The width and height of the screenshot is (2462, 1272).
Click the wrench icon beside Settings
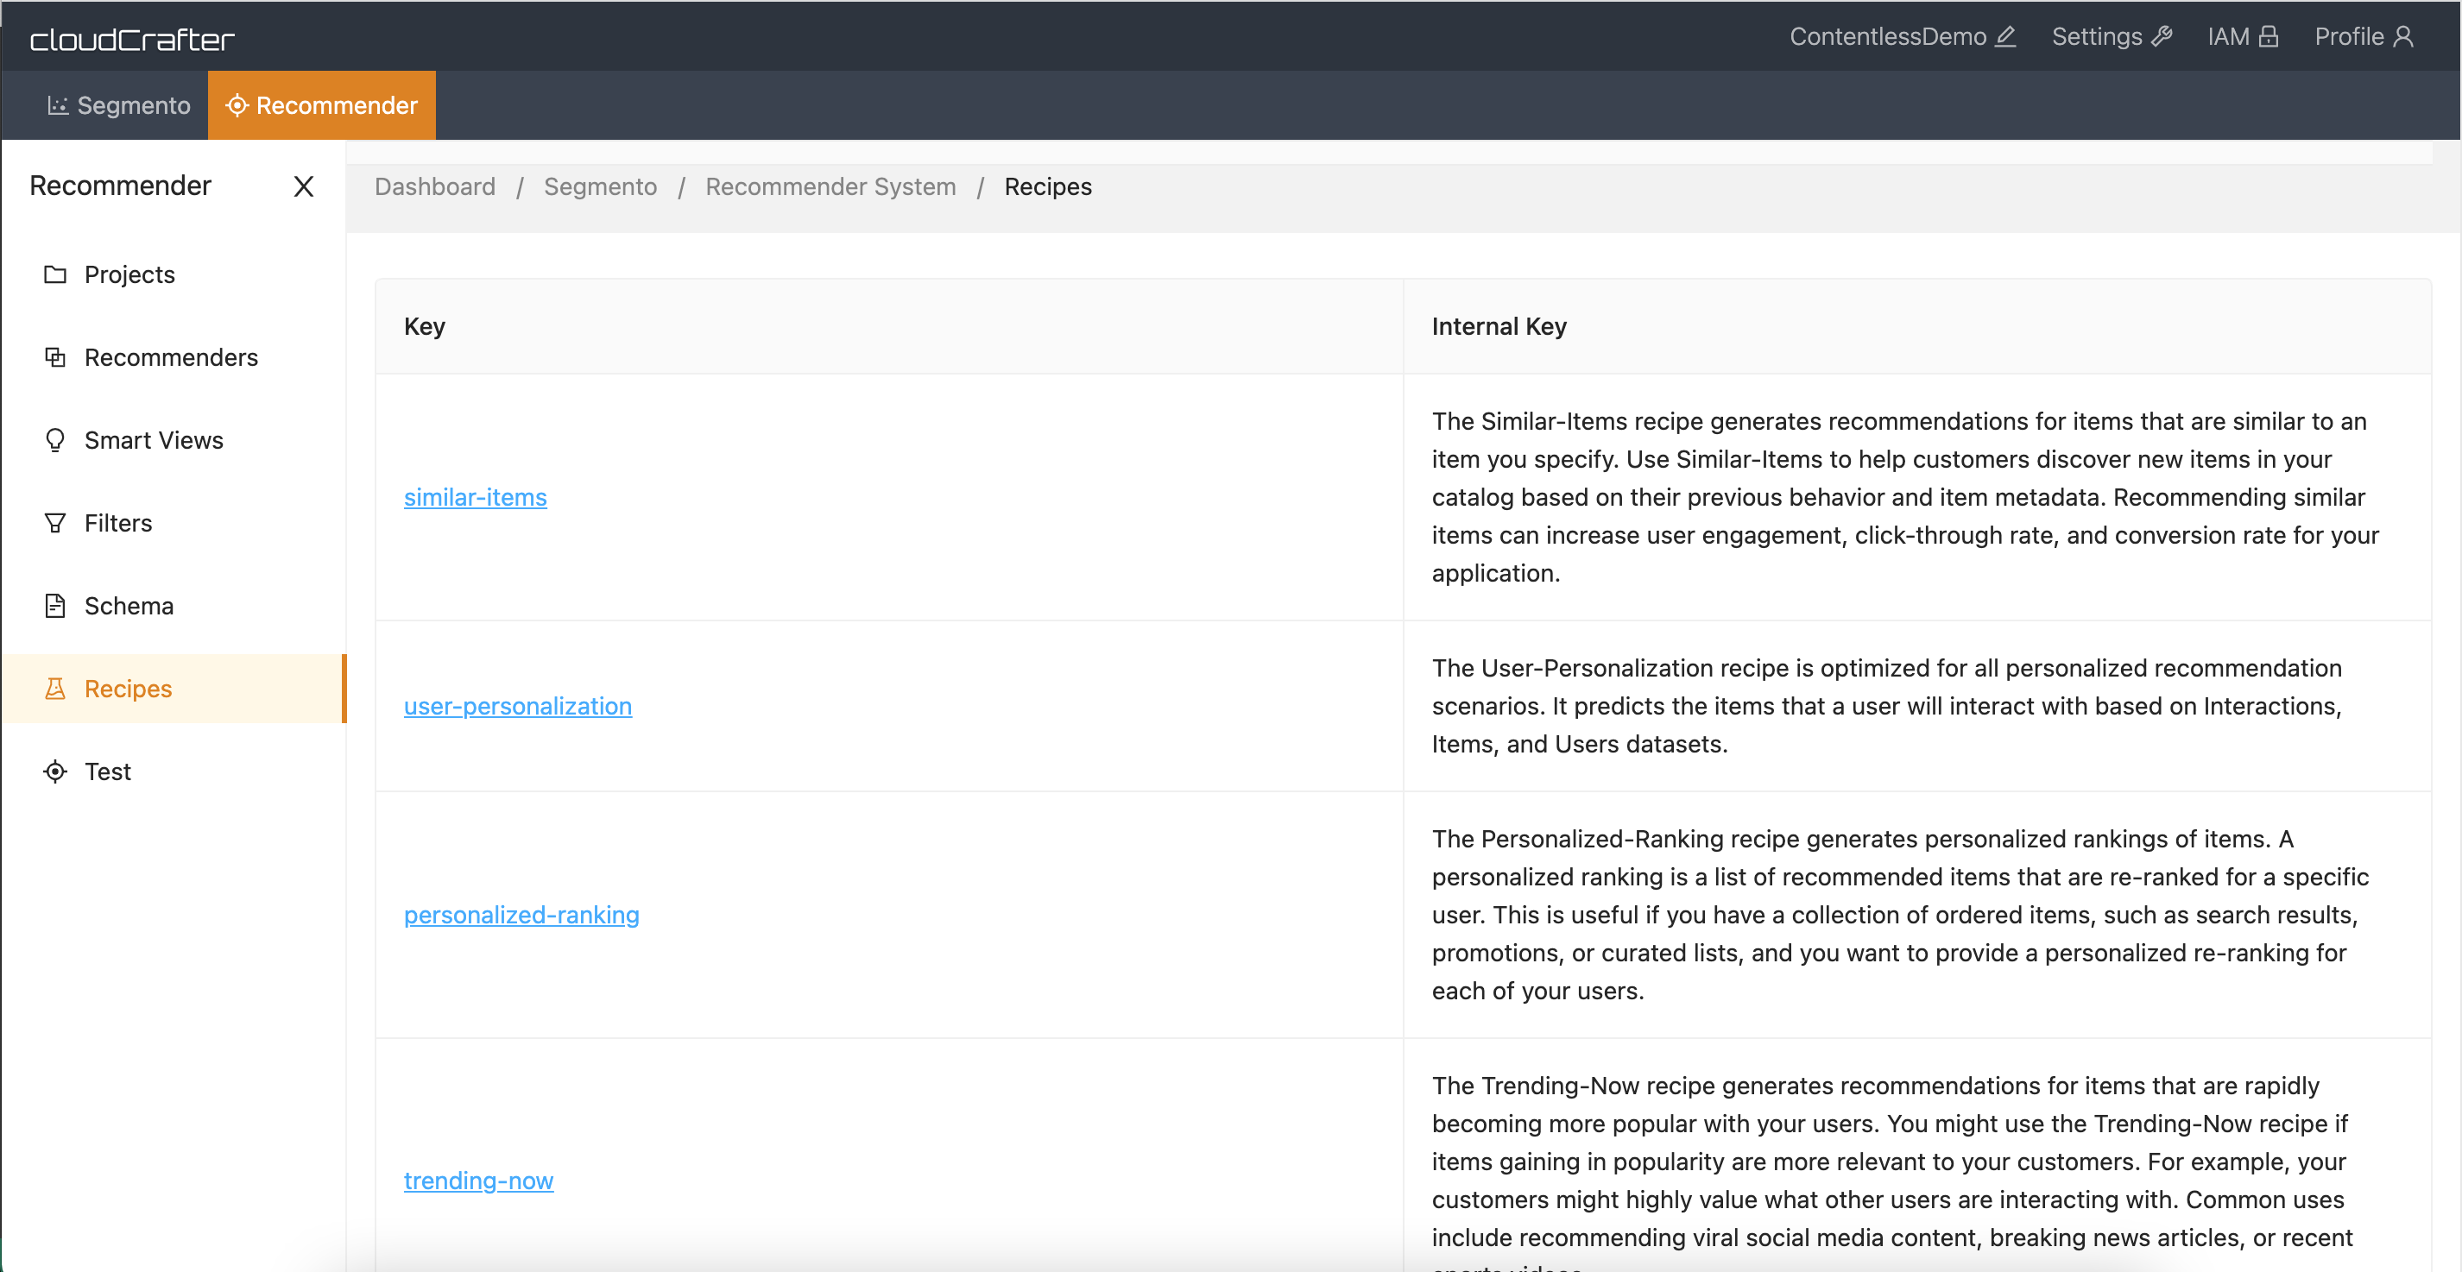click(2162, 36)
